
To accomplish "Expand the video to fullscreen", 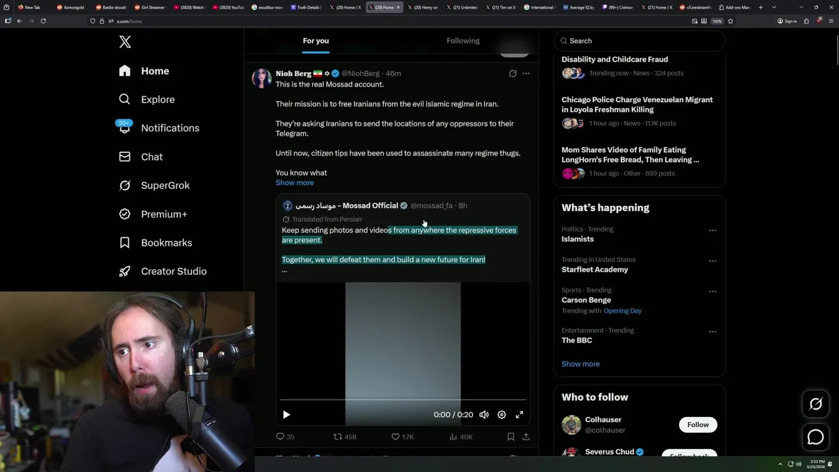I will pyautogui.click(x=519, y=414).
